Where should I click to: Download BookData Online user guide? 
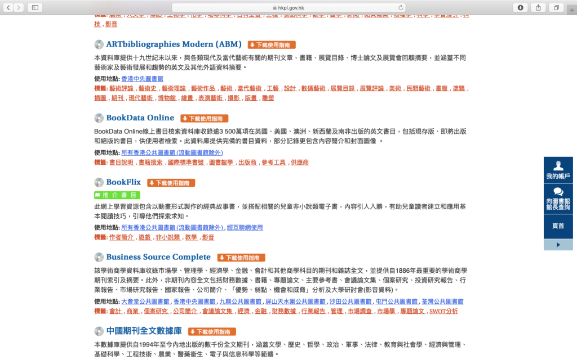(x=205, y=118)
